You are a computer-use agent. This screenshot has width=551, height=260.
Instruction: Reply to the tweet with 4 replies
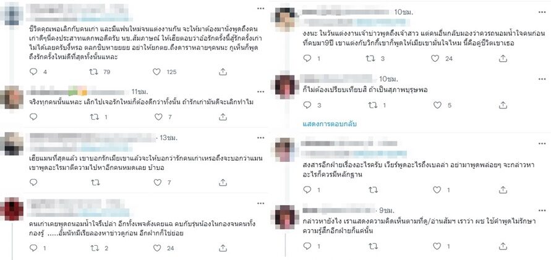33,72
